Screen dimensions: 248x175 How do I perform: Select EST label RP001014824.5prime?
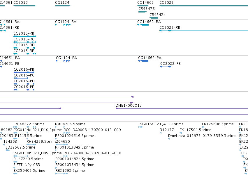pyautogui.click(x=75, y=159)
